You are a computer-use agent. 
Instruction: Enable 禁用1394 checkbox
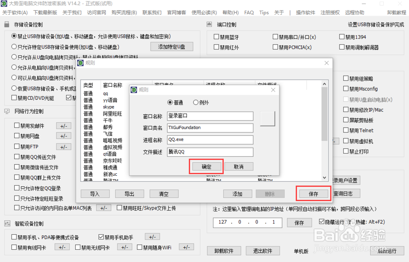pos(342,37)
